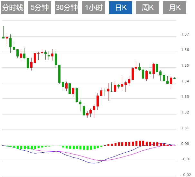The width and height of the screenshot is (195, 177).
Task: Switch to the 分时线 tab
Action: (13, 8)
